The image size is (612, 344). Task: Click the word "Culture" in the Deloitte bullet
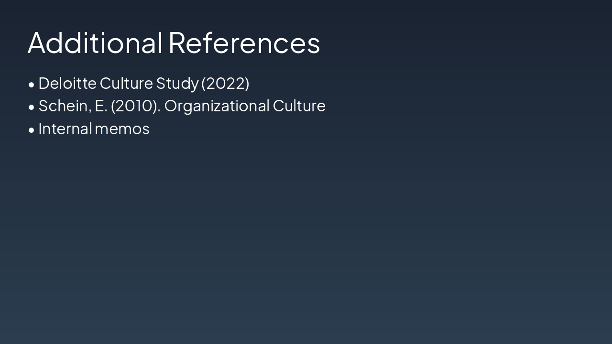click(x=126, y=83)
